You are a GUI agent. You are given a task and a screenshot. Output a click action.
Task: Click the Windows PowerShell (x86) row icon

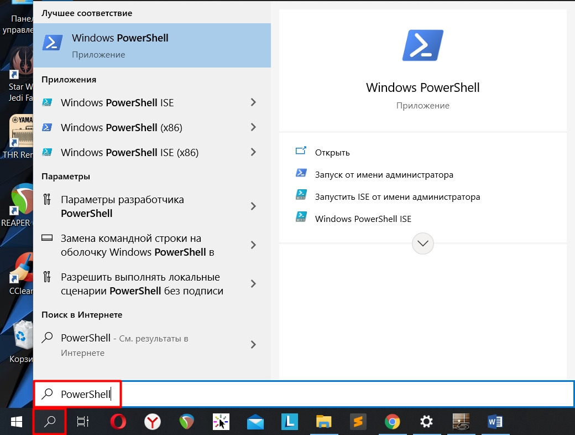click(47, 127)
